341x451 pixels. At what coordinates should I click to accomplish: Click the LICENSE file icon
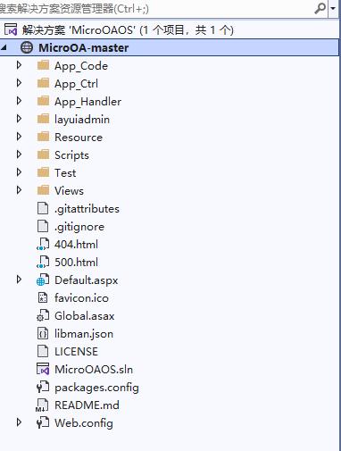pyautogui.click(x=43, y=351)
